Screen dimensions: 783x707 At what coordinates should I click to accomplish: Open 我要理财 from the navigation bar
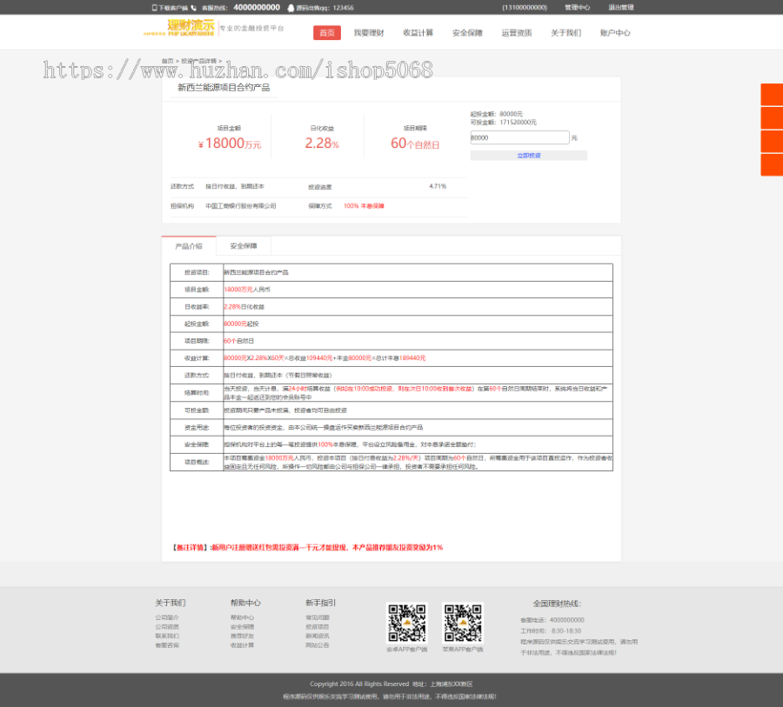pyautogui.click(x=369, y=33)
